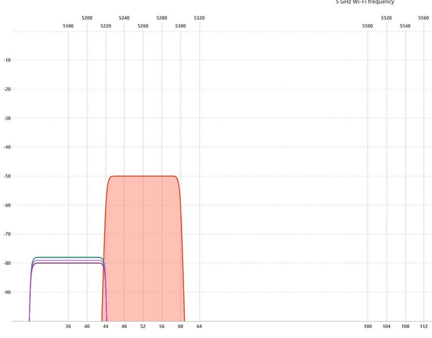Screen dimensions: 432x338
Task: Click the -80 signal strength label
Action: 7,263
